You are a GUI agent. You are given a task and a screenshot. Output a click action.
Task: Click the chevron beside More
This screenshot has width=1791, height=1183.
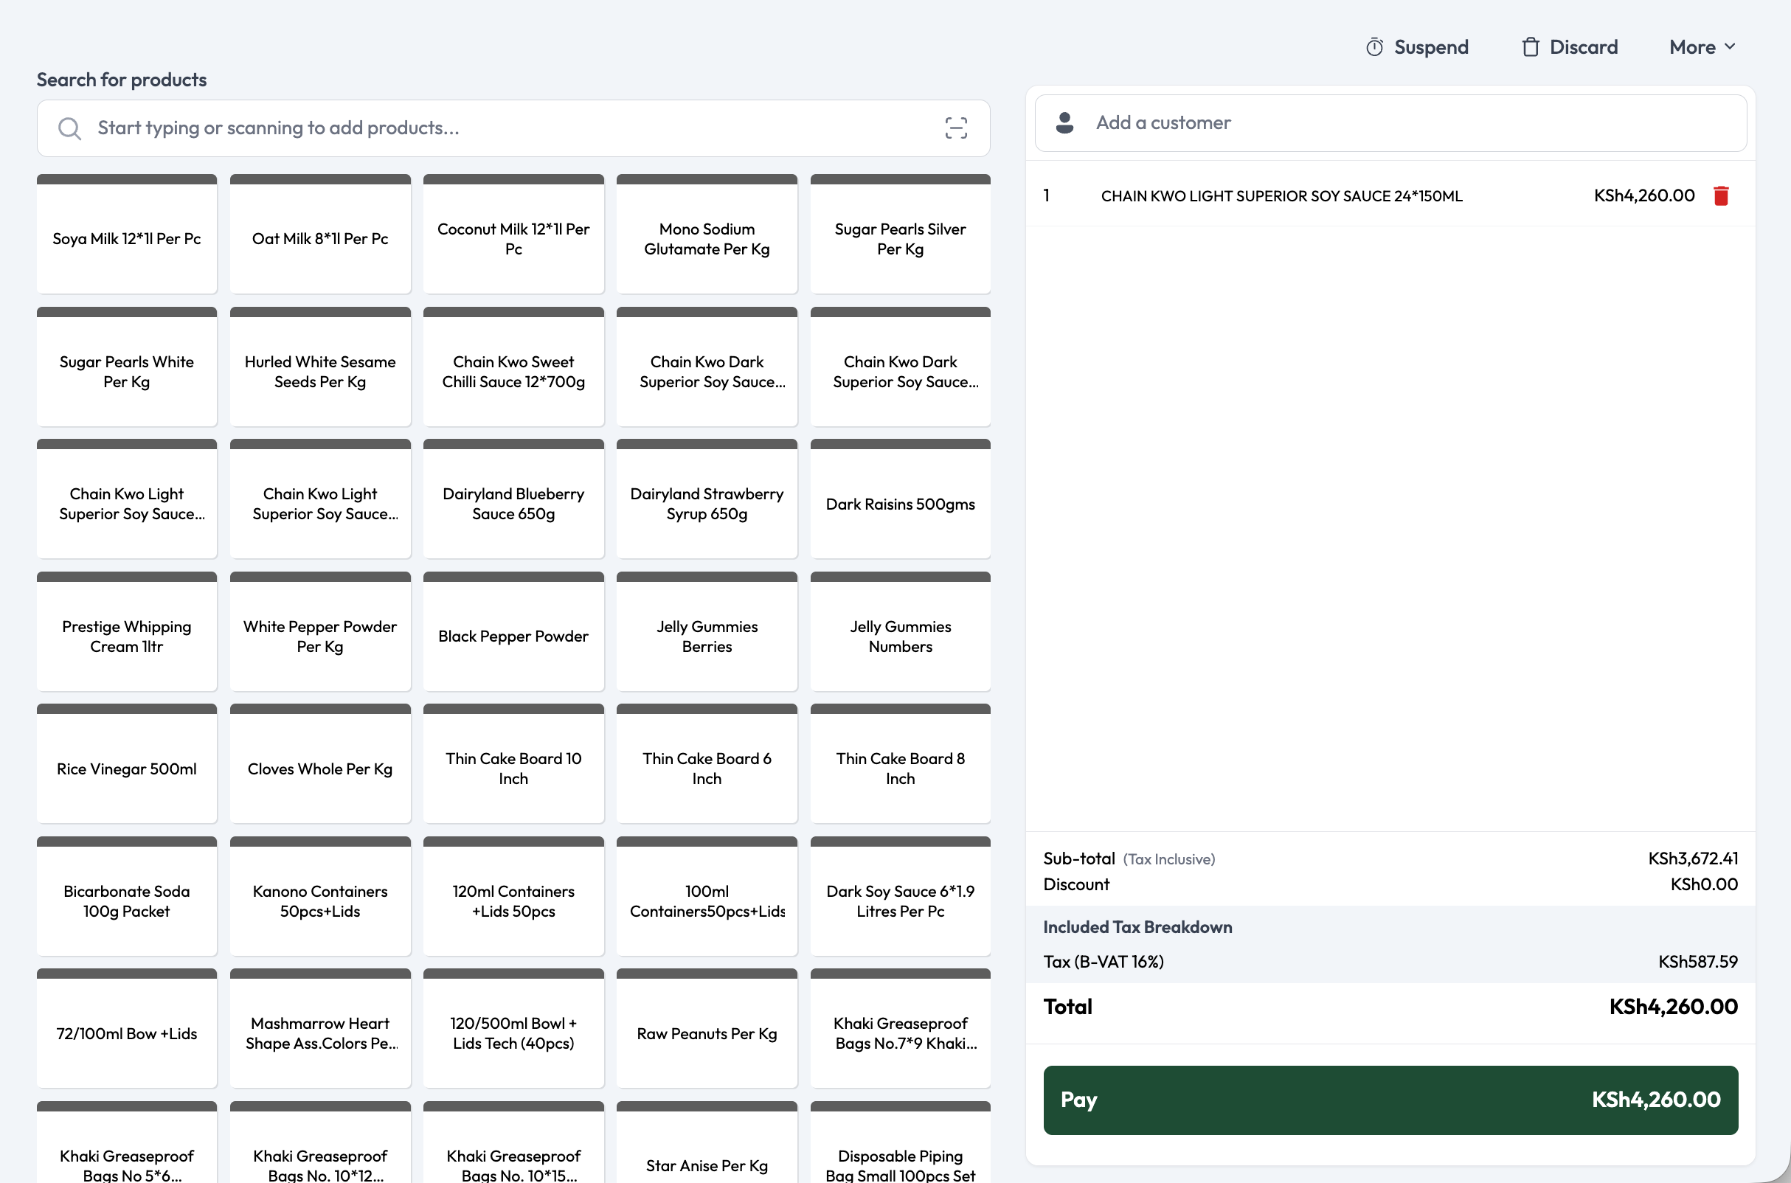tap(1730, 46)
